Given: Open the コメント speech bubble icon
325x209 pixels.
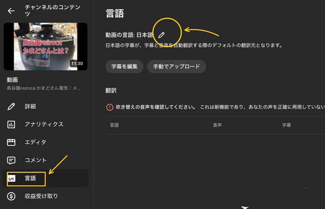Looking at the screenshot, I should coord(11,161).
